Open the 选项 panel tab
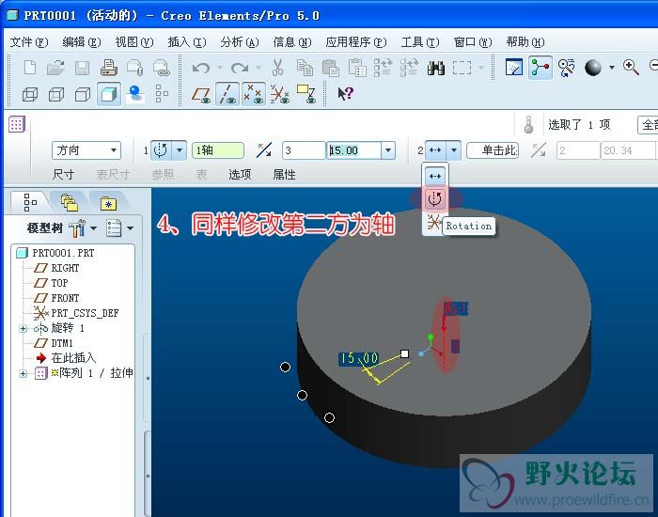 (x=240, y=174)
